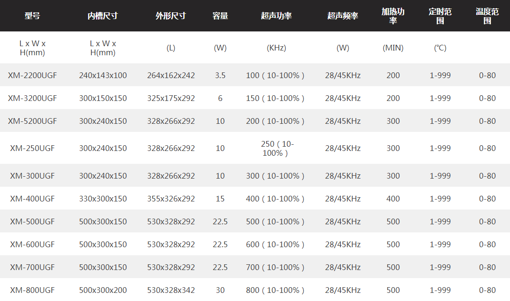The image size is (510, 301).
Task: Click the capacity value 30
Action: tap(220, 290)
